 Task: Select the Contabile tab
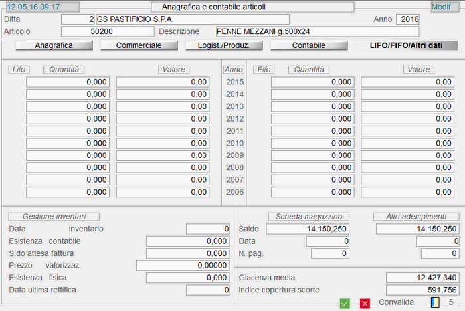309,45
